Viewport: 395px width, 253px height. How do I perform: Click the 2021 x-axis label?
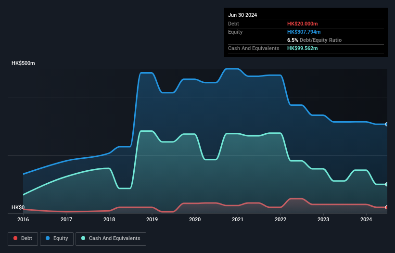pos(238,219)
